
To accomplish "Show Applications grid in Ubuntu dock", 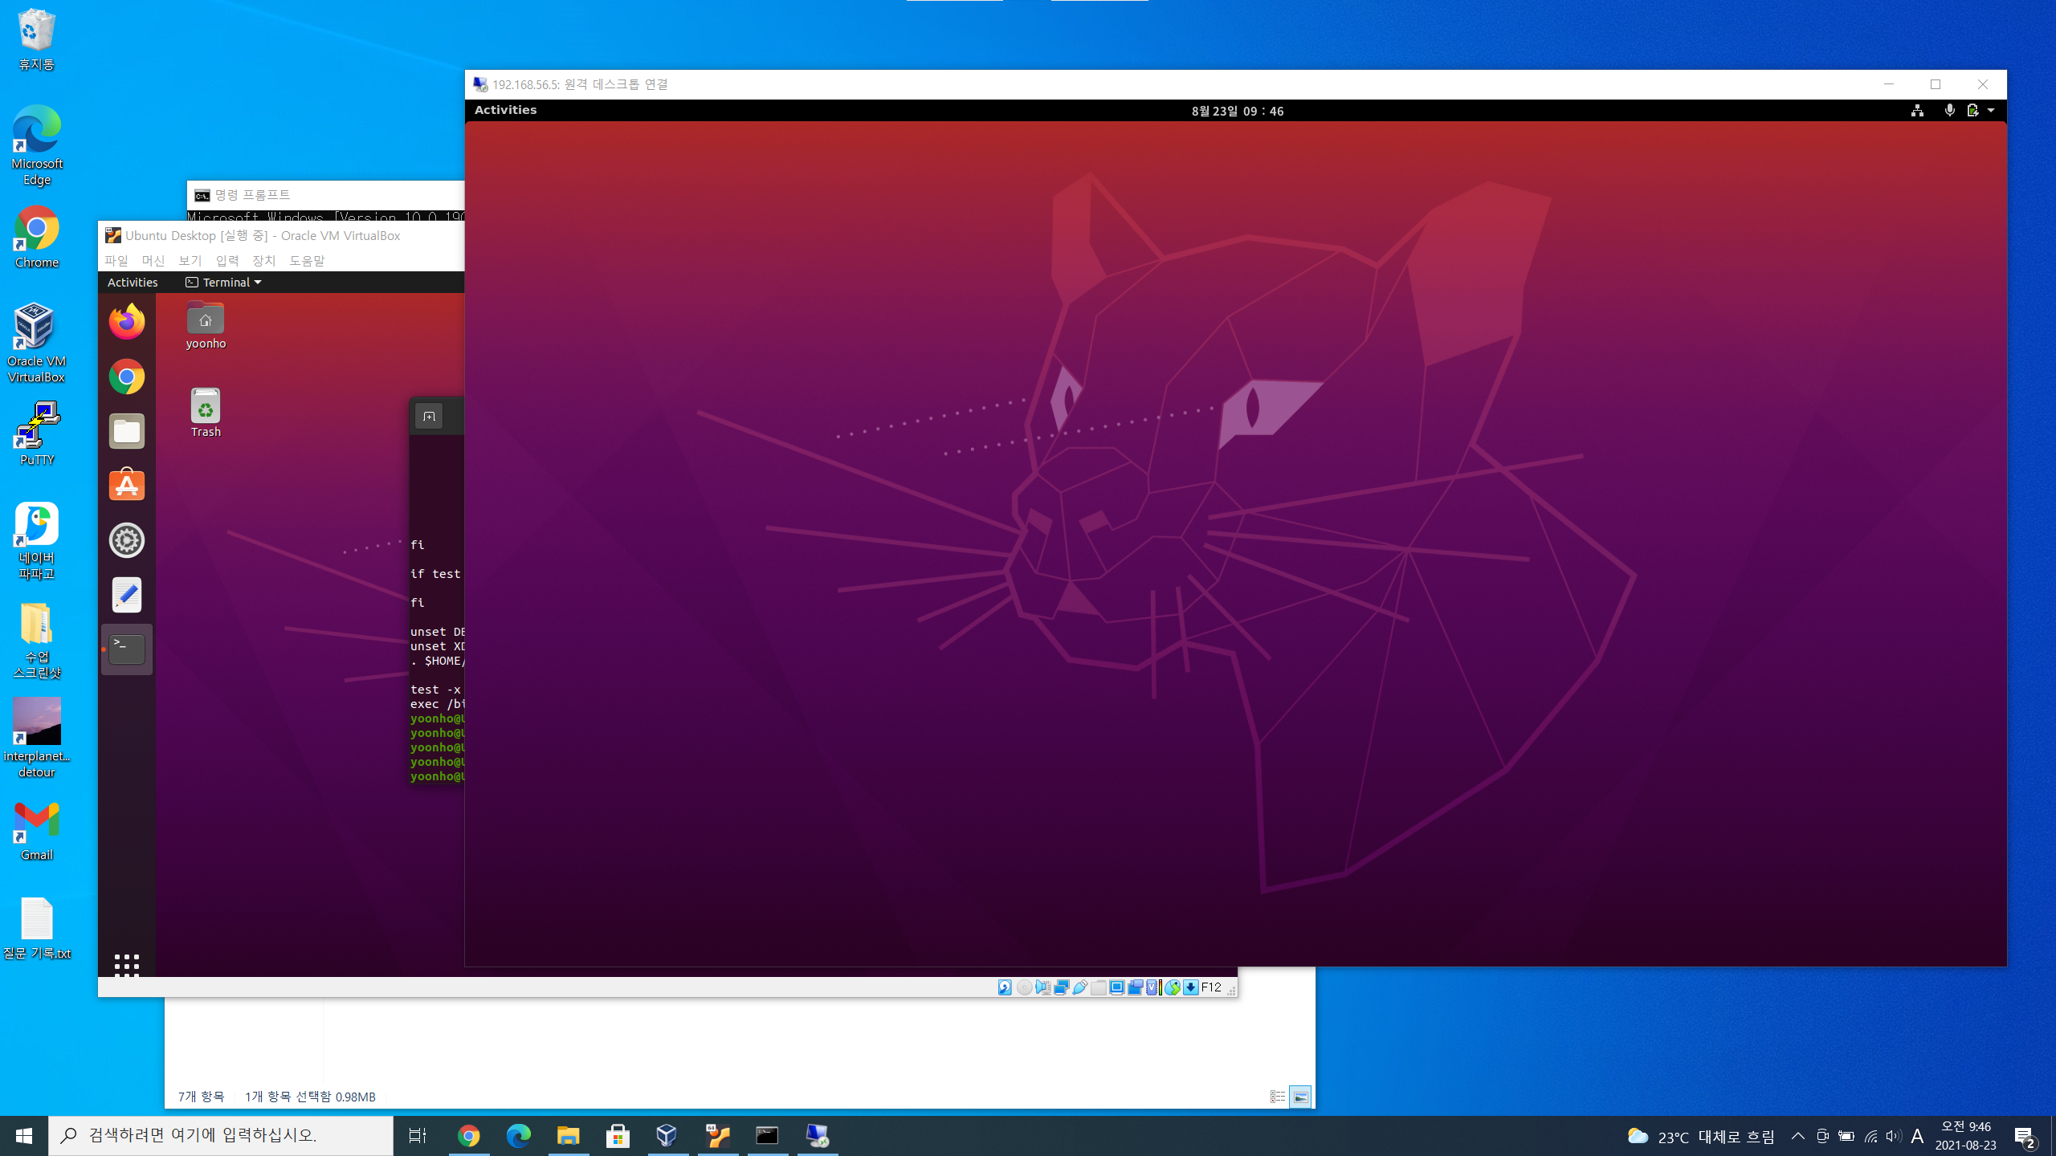I will click(x=127, y=965).
